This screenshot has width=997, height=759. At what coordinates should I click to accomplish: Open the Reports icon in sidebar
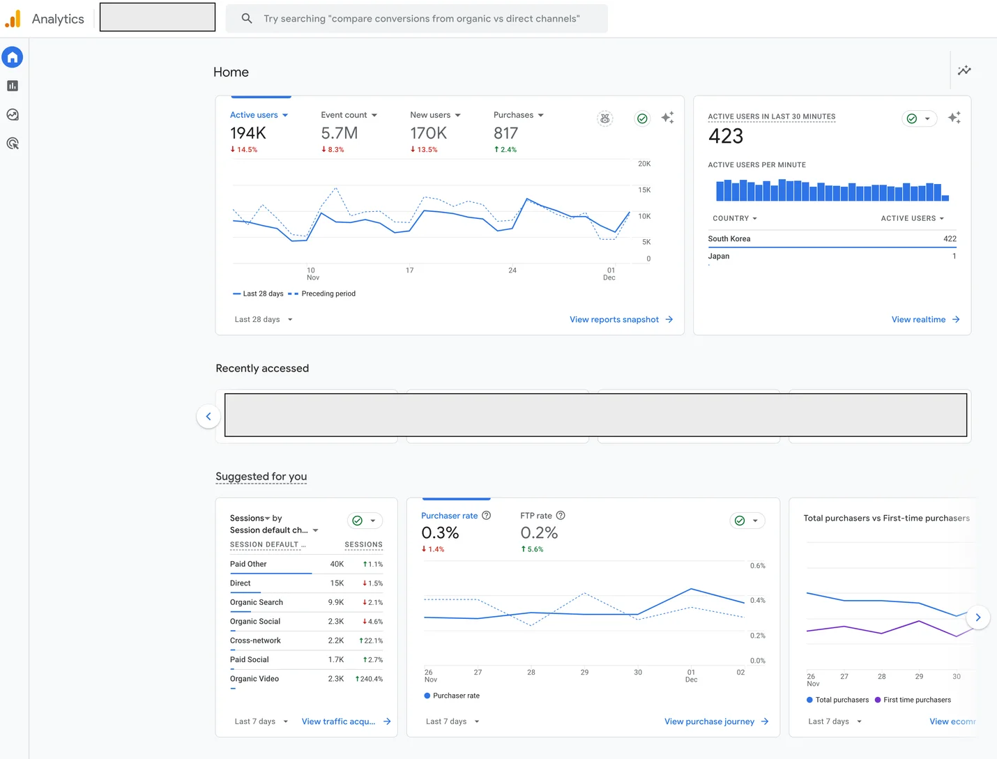click(x=13, y=86)
